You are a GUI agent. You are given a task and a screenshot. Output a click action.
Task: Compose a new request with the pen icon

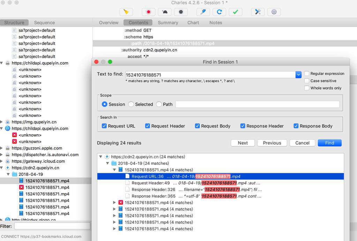[x=203, y=12]
